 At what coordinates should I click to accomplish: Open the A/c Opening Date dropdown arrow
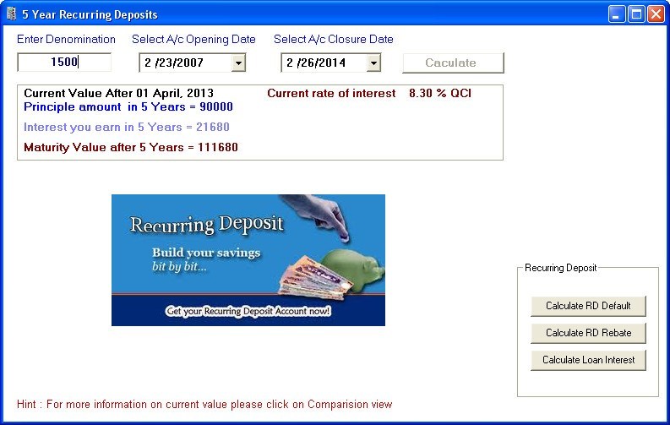coord(237,63)
